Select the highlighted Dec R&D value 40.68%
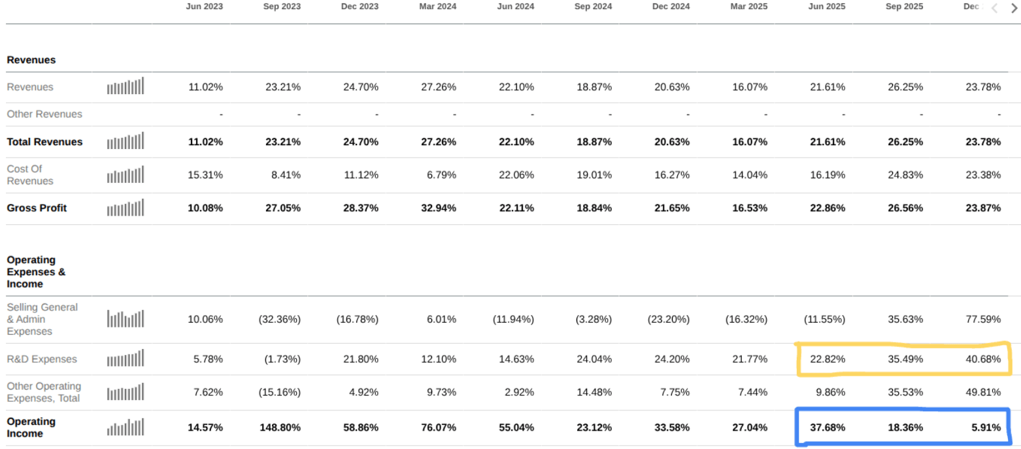Screen dimensions: 1021x449 click(x=982, y=359)
